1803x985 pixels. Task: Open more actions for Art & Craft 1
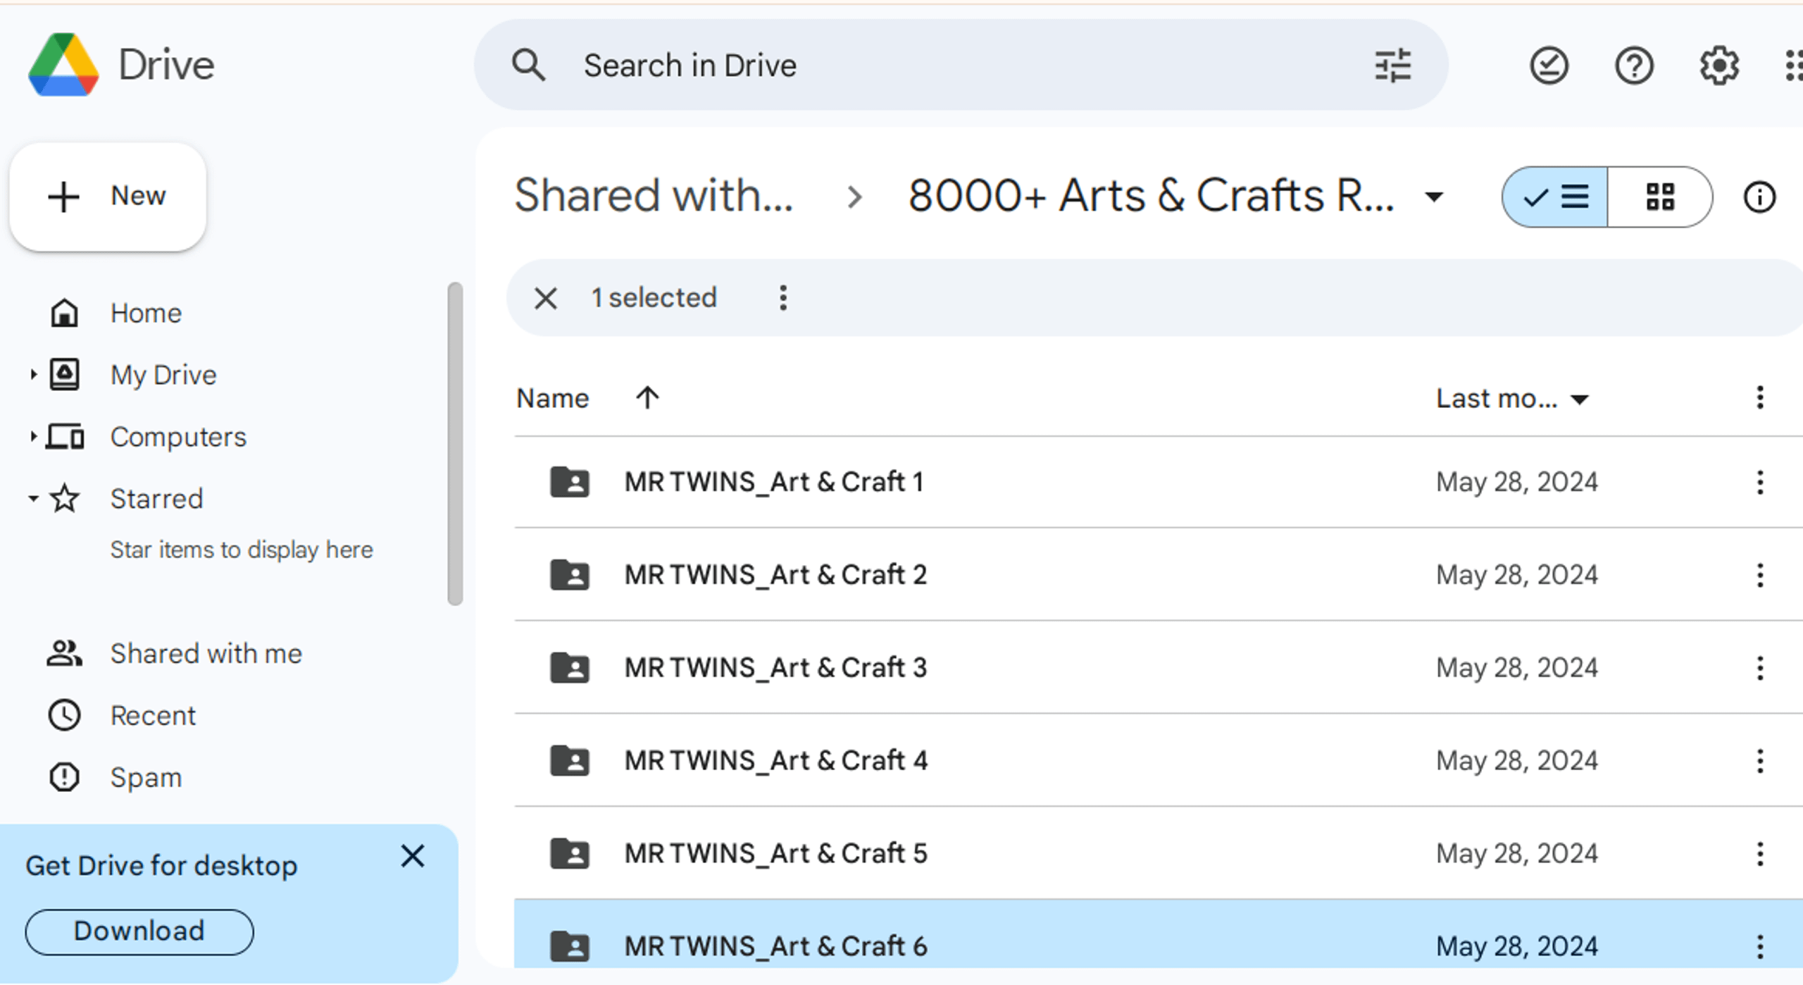click(1759, 483)
